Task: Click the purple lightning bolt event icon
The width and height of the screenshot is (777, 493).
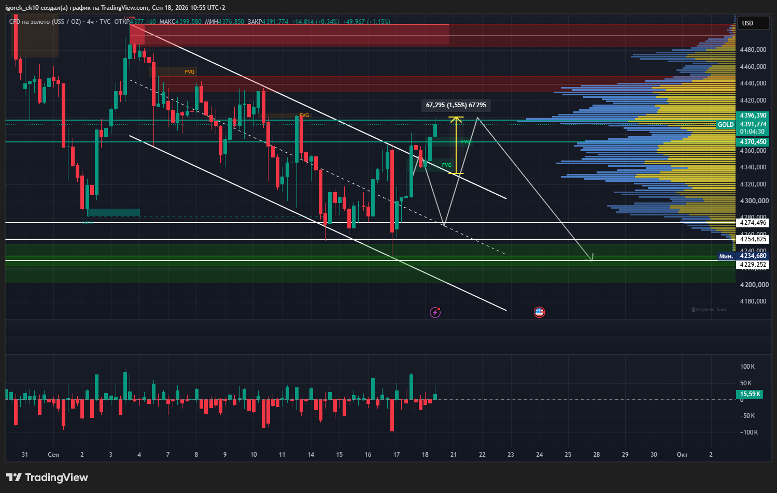Action: pos(435,312)
